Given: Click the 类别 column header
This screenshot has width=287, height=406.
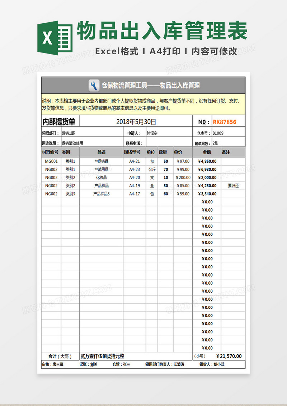Looking at the screenshot, I should tap(70, 152).
